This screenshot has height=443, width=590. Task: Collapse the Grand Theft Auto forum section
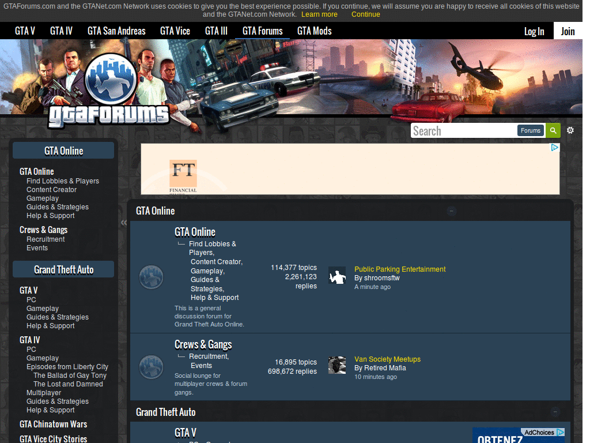click(x=555, y=412)
